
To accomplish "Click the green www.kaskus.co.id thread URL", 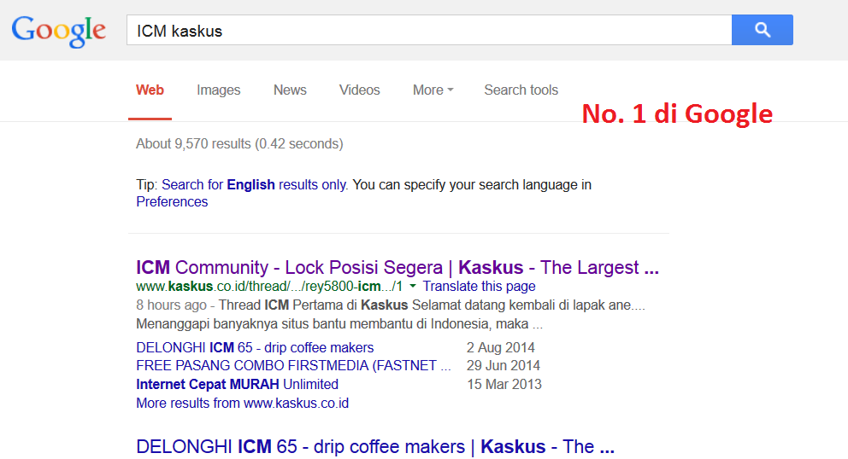I will 269,286.
